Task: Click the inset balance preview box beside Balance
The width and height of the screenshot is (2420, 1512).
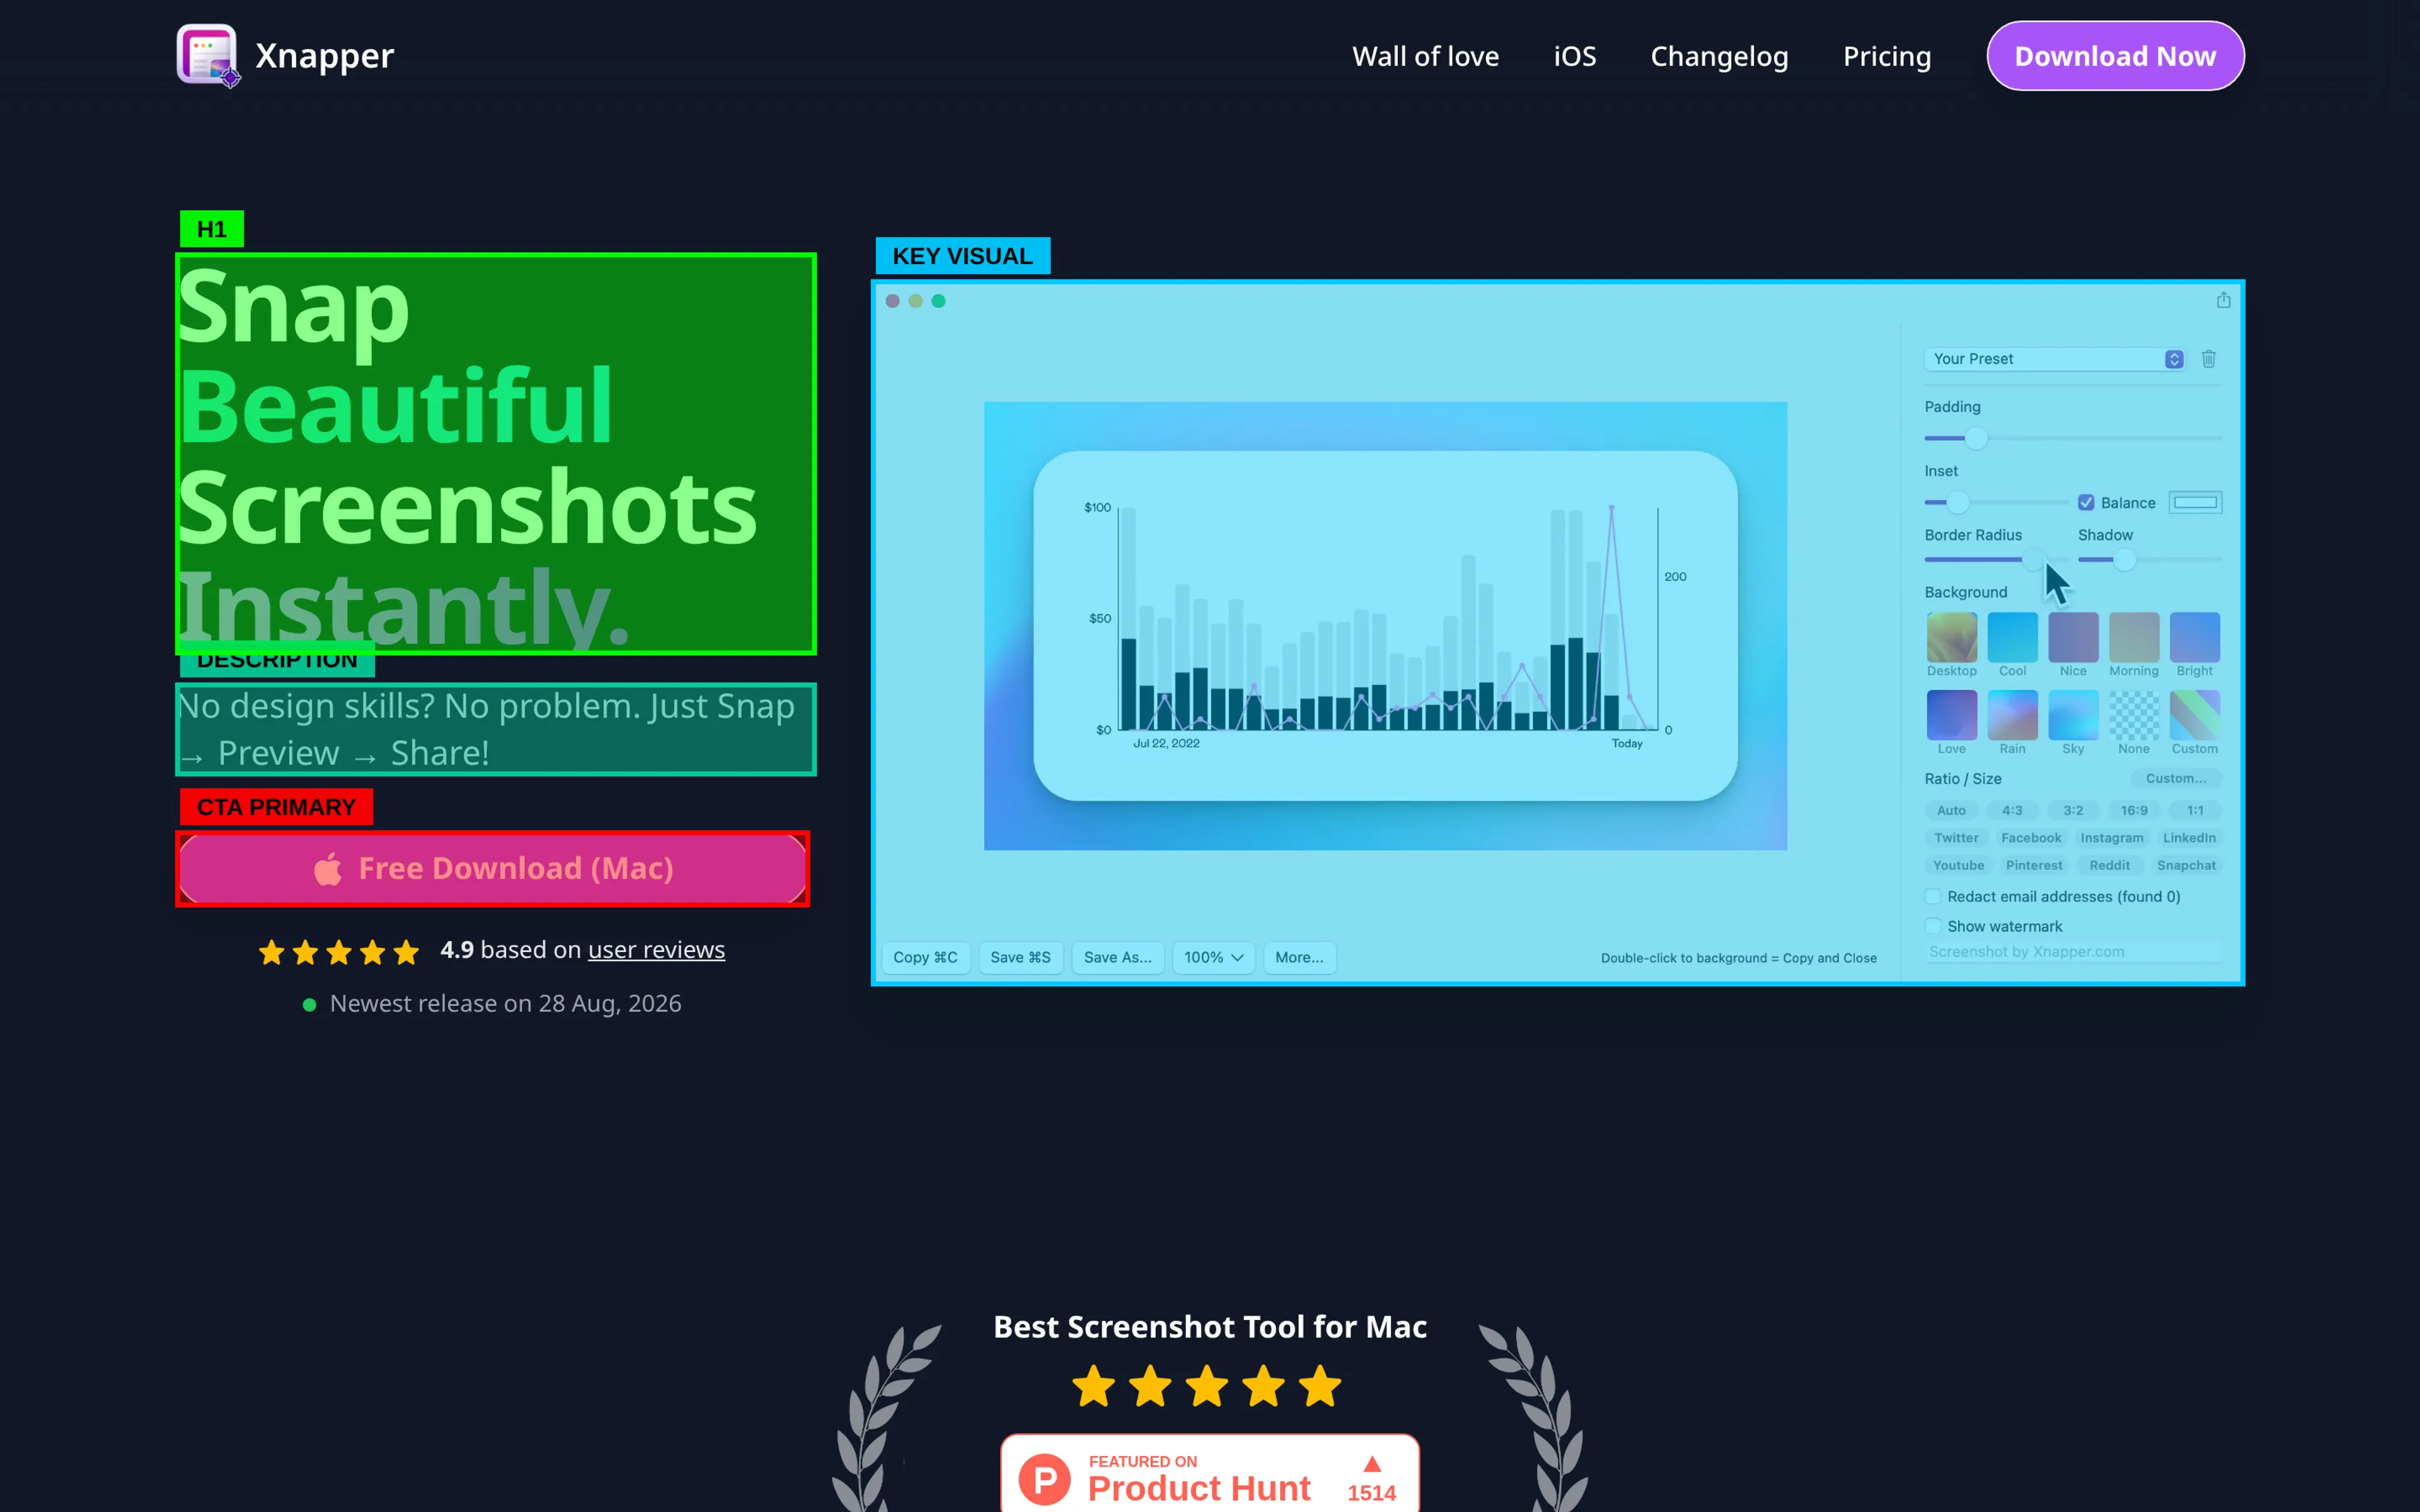Action: pos(2195,503)
